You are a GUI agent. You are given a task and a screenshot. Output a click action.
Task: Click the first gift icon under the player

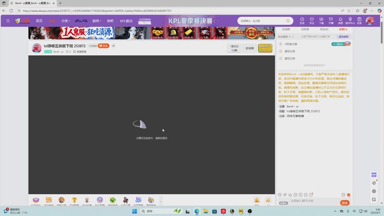click(x=36, y=201)
